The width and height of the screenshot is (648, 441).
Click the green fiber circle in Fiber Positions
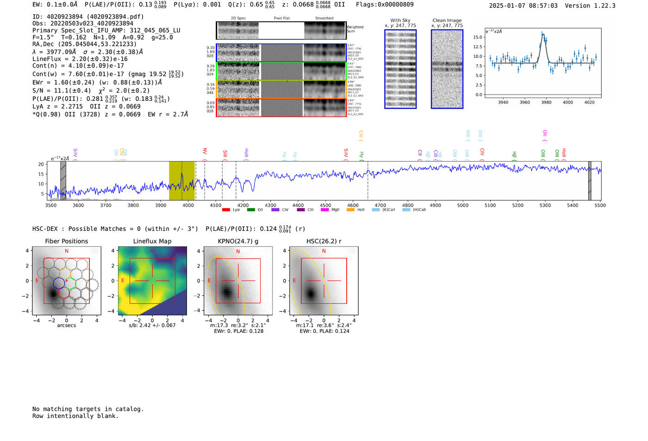70,283
